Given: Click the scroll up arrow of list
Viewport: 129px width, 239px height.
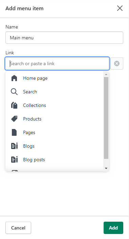Looking at the screenshot, I should tap(106, 74).
